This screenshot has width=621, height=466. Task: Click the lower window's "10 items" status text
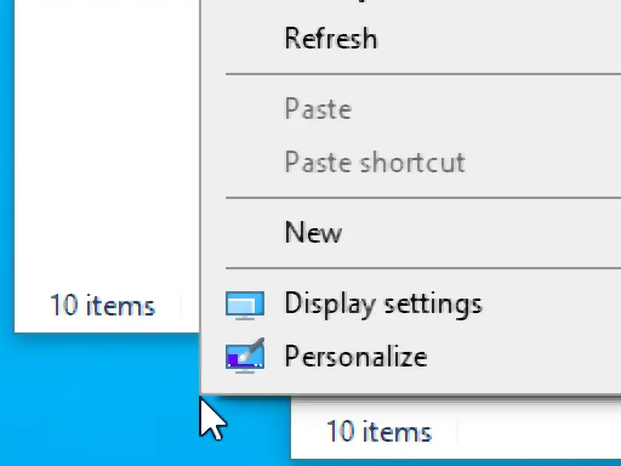(x=379, y=432)
